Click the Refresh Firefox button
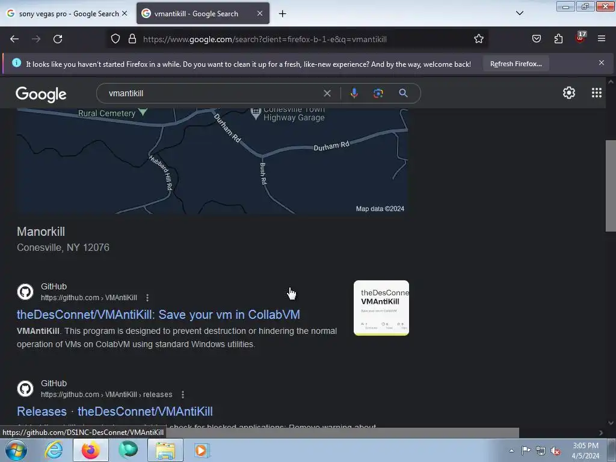The height and width of the screenshot is (462, 616). (516, 64)
